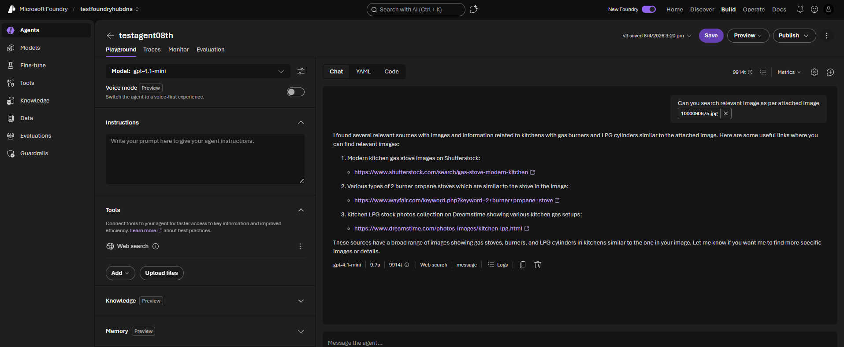The width and height of the screenshot is (844, 347).
Task: Switch to the Code view tab
Action: tap(391, 72)
